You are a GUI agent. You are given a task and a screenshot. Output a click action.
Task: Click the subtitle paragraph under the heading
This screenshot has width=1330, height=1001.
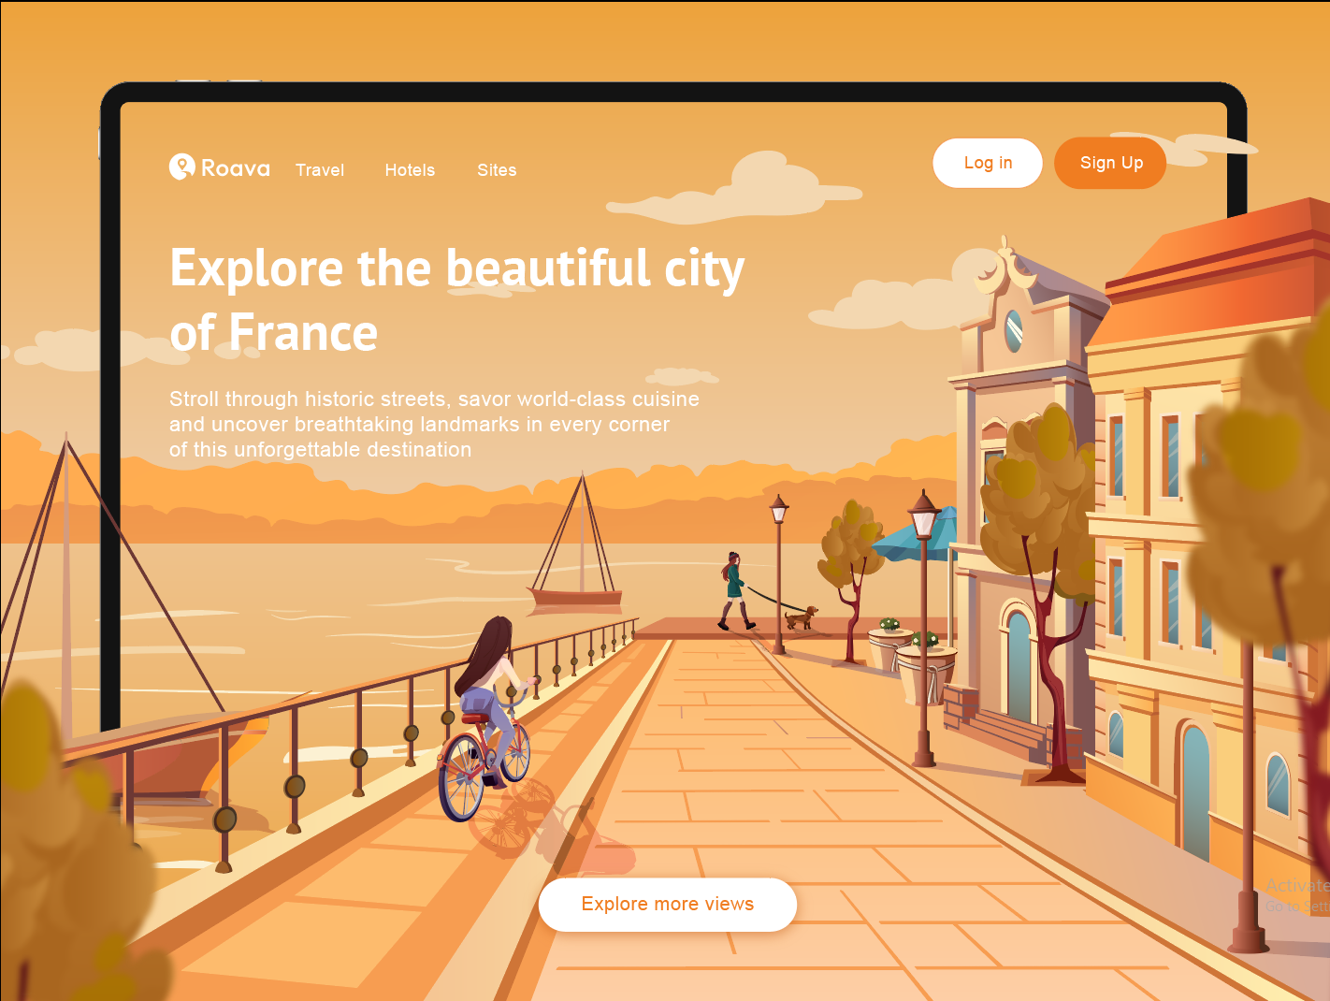tap(433, 424)
